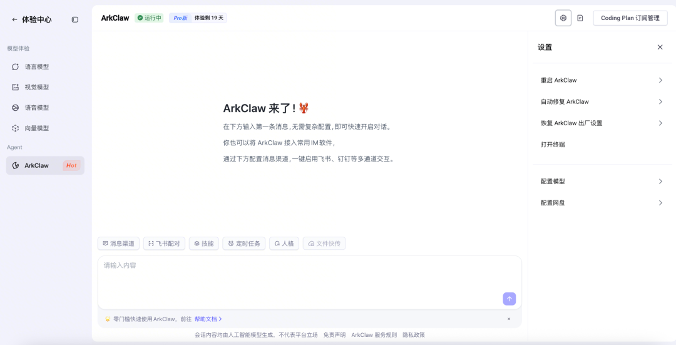Click the Pro版 badge
This screenshot has width=676, height=345.
click(181, 18)
